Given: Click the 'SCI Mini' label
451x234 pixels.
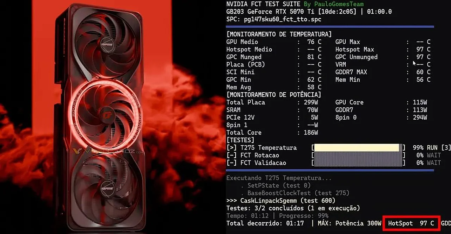Looking at the screenshot, I should click(x=240, y=72).
